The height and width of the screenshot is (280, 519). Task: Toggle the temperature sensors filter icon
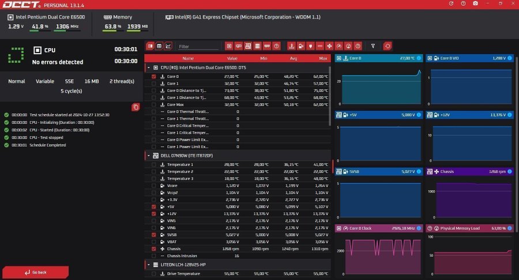pyautogui.click(x=292, y=46)
